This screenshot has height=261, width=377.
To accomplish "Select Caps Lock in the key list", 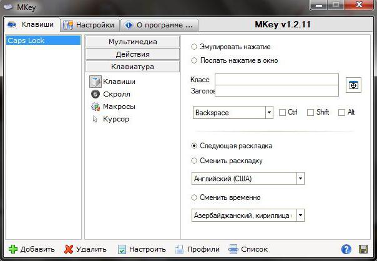I will [x=43, y=40].
